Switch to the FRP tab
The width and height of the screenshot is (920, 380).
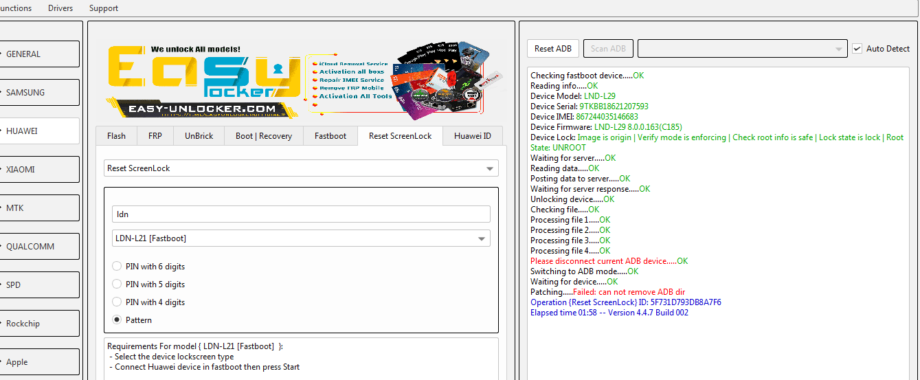pyautogui.click(x=155, y=136)
